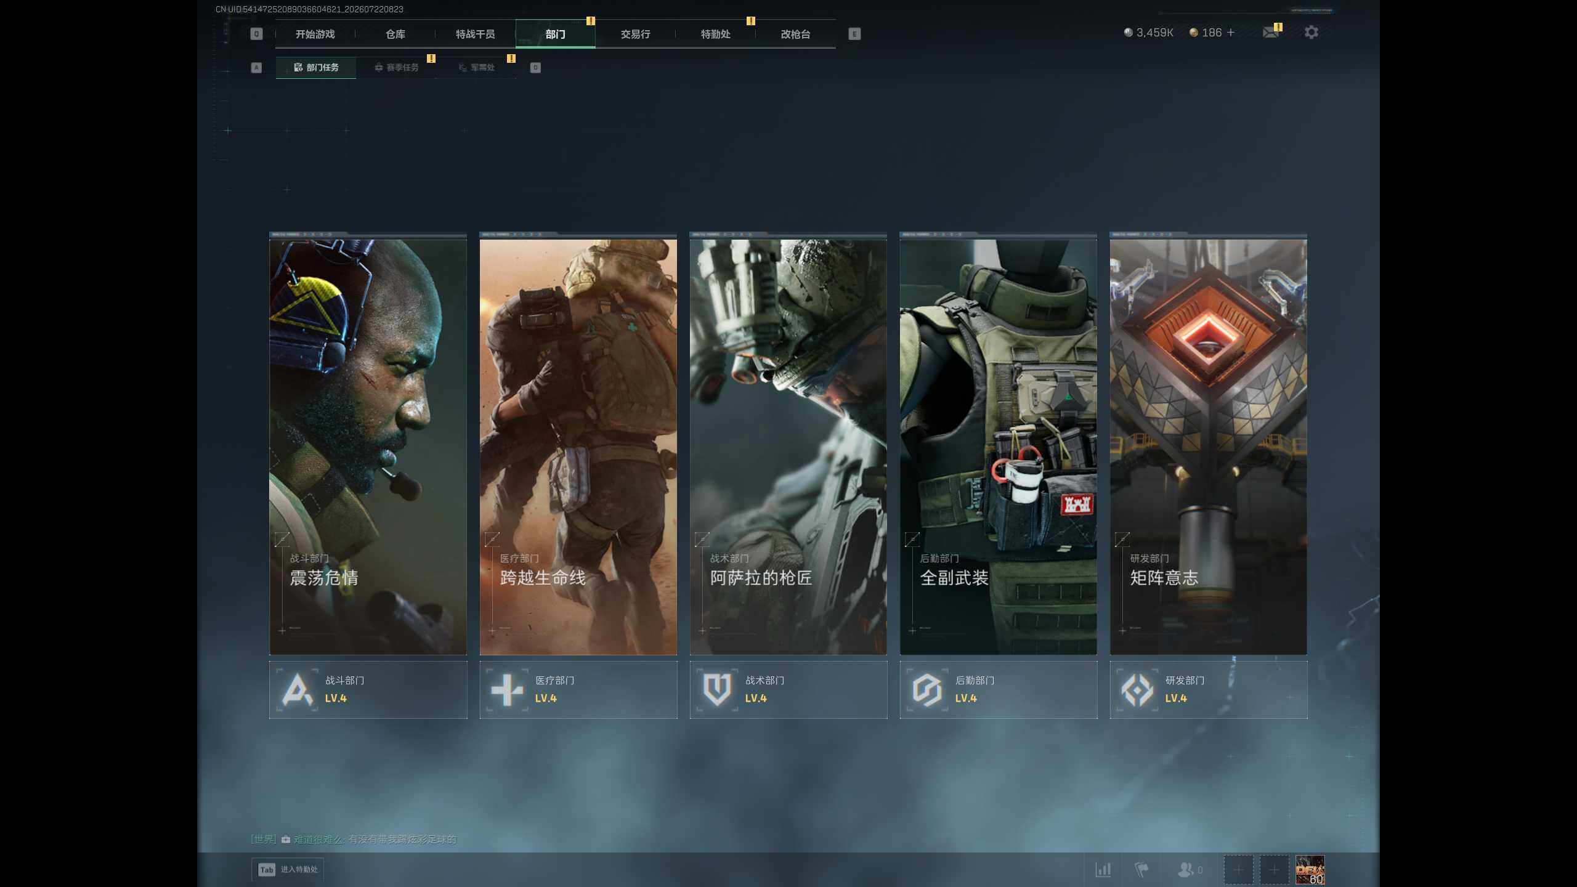The image size is (1577, 887).
Task: Click the Q previous-tab key icon
Action: tap(256, 34)
